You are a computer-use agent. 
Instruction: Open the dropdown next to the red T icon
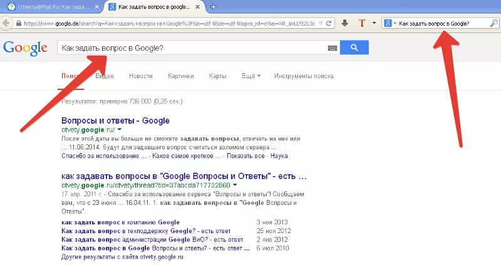(x=374, y=23)
